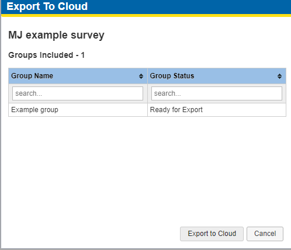Viewport: 291px width, 250px height.
Task: Click the MJ example survey heading
Action: tap(56, 35)
